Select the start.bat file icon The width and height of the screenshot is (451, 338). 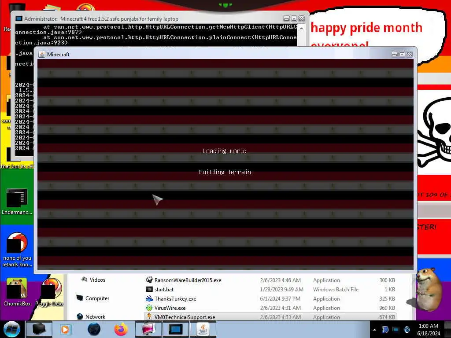[149, 289]
